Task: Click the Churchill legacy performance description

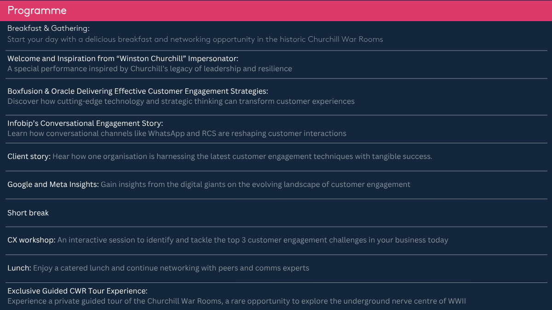Action: pyautogui.click(x=149, y=69)
